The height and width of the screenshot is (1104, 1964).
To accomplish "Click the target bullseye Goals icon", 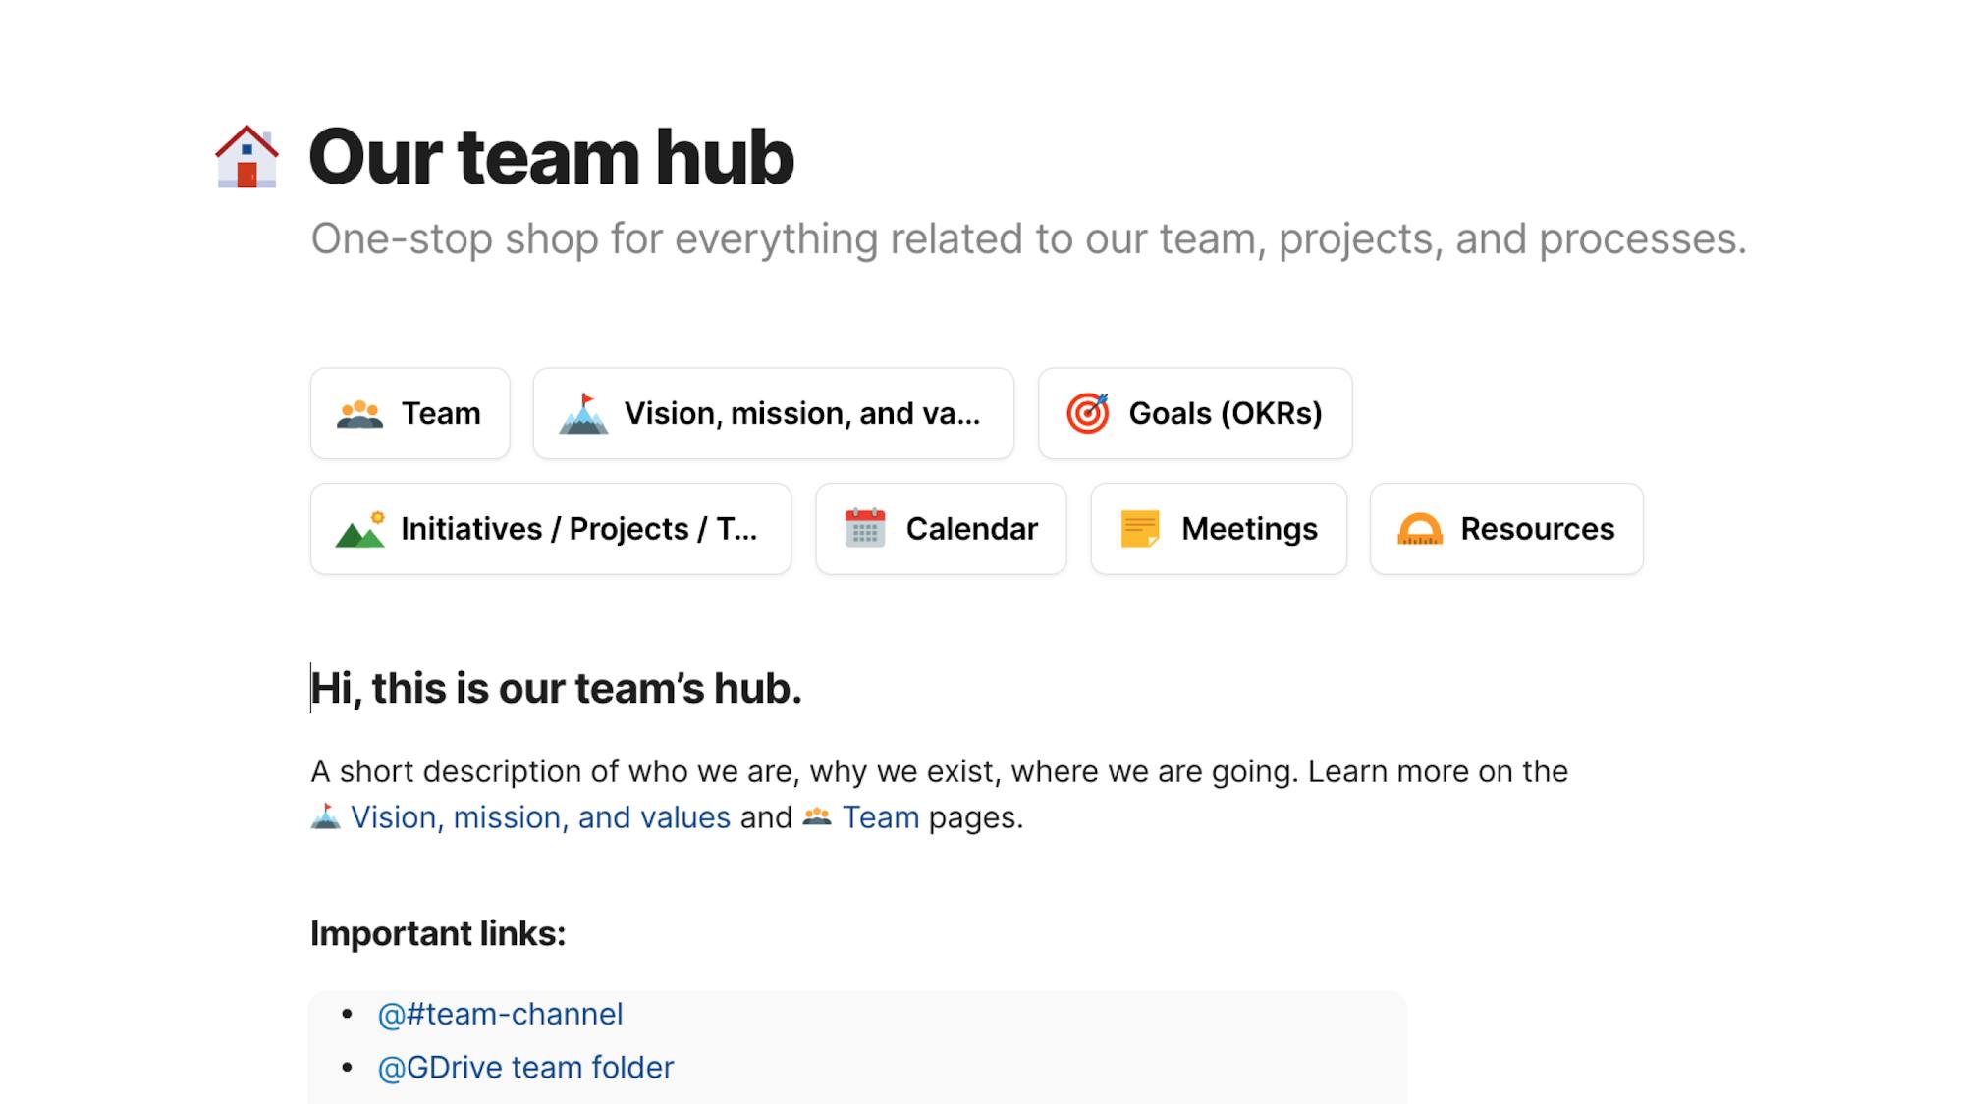I will tap(1087, 414).
